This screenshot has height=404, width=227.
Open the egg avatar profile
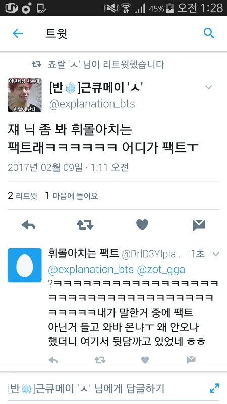pos(25,266)
